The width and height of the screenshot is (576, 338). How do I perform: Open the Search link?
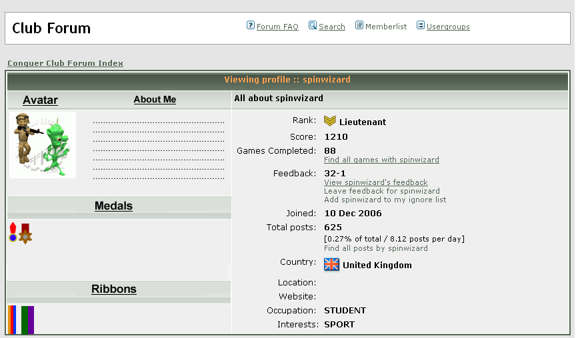pos(332,27)
